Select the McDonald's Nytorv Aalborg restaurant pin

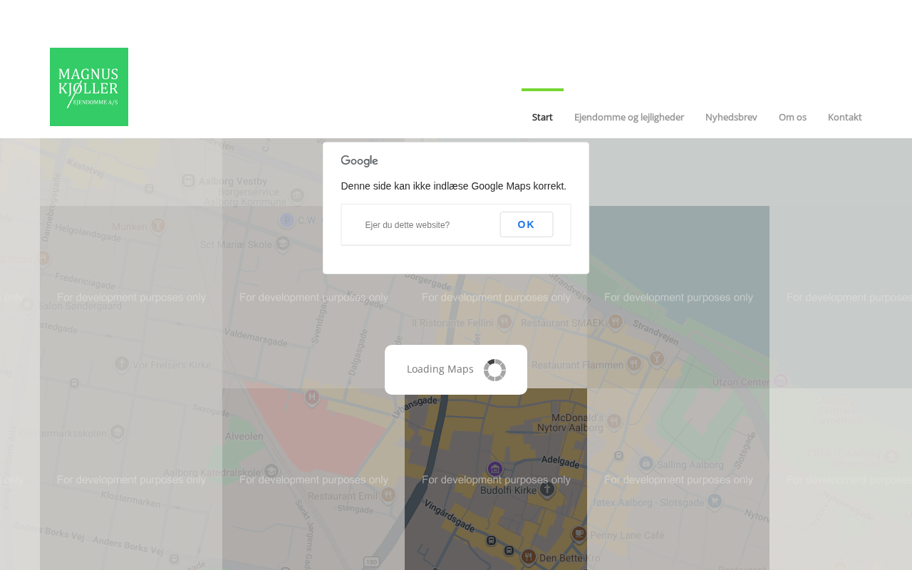(x=614, y=421)
